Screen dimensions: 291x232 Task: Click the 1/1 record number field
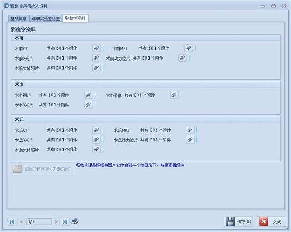click(40, 222)
